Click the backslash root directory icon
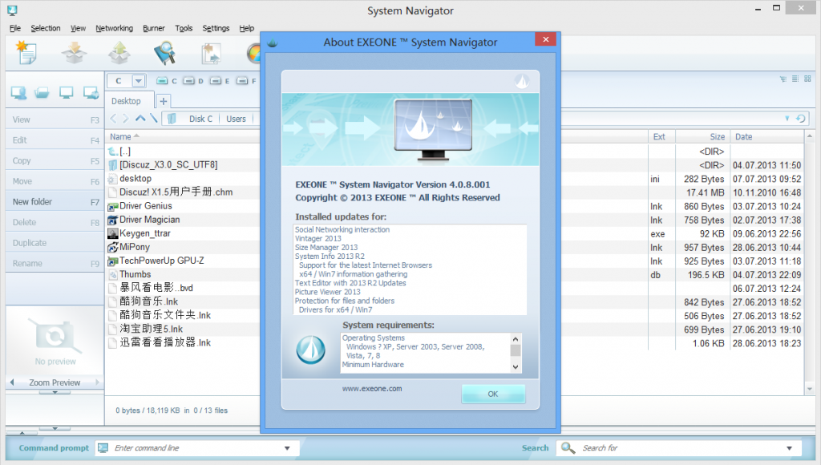821x465 pixels. (x=153, y=119)
